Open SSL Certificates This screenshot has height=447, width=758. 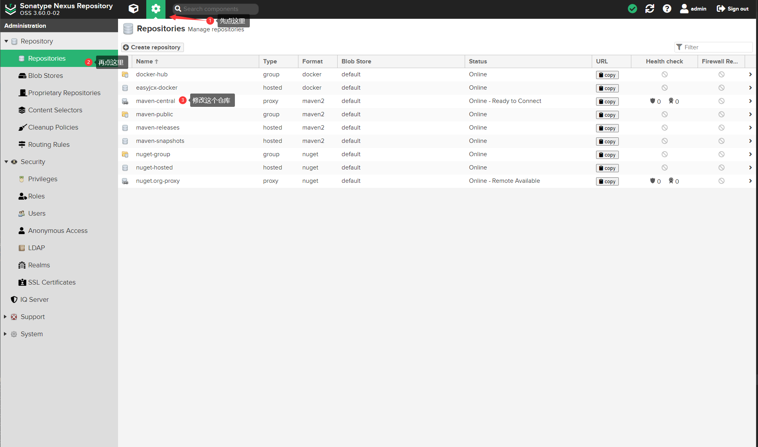(x=59, y=282)
